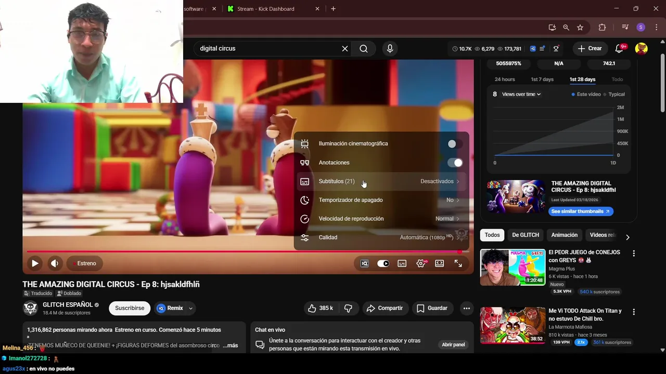This screenshot has height=374, width=666.
Task: Mute the video with the speaker icon
Action: 55,263
